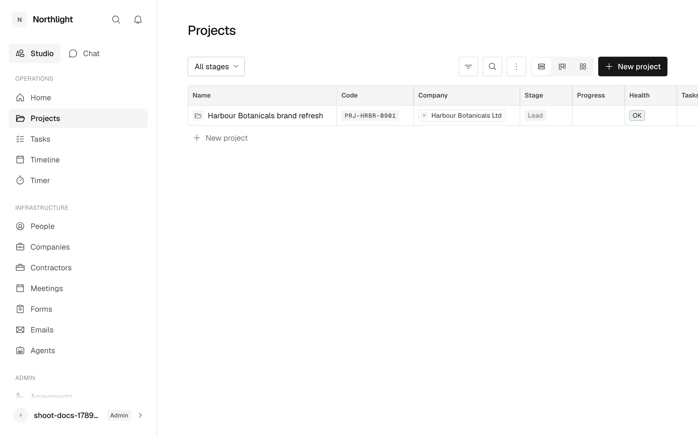Open Meetings in sidebar
698x436 pixels.
tap(78, 288)
